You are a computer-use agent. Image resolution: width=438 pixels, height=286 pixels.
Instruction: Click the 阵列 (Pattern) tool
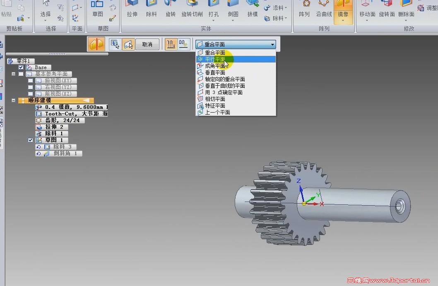(x=304, y=9)
